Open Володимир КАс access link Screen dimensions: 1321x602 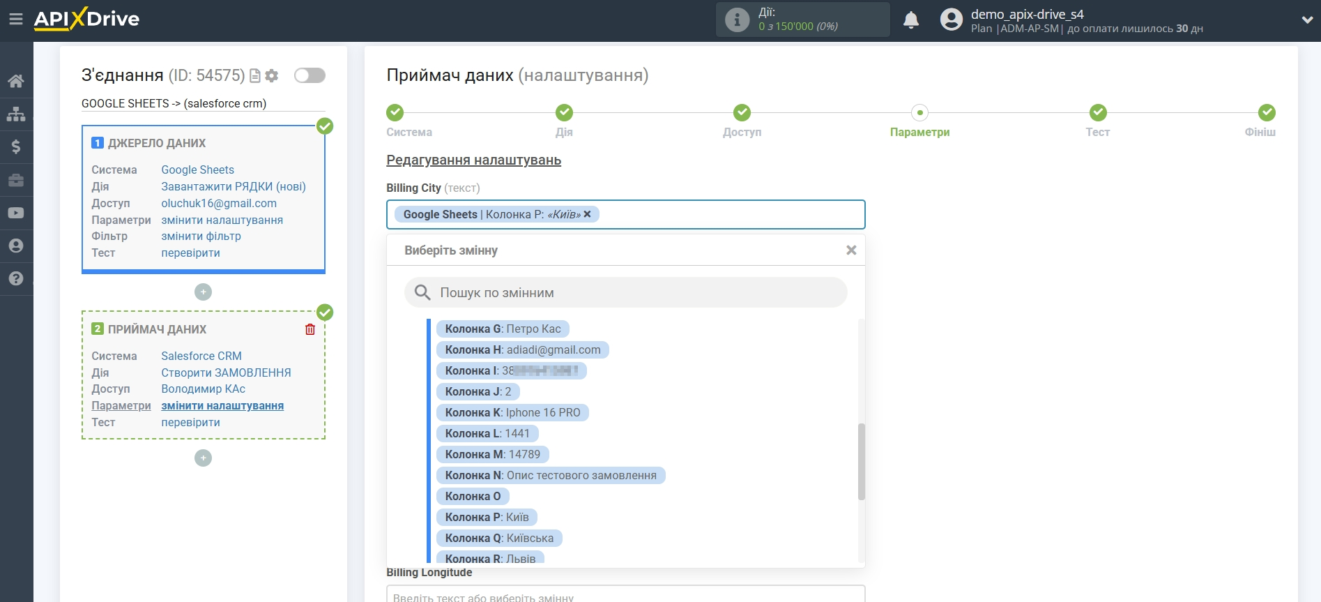pyautogui.click(x=203, y=389)
